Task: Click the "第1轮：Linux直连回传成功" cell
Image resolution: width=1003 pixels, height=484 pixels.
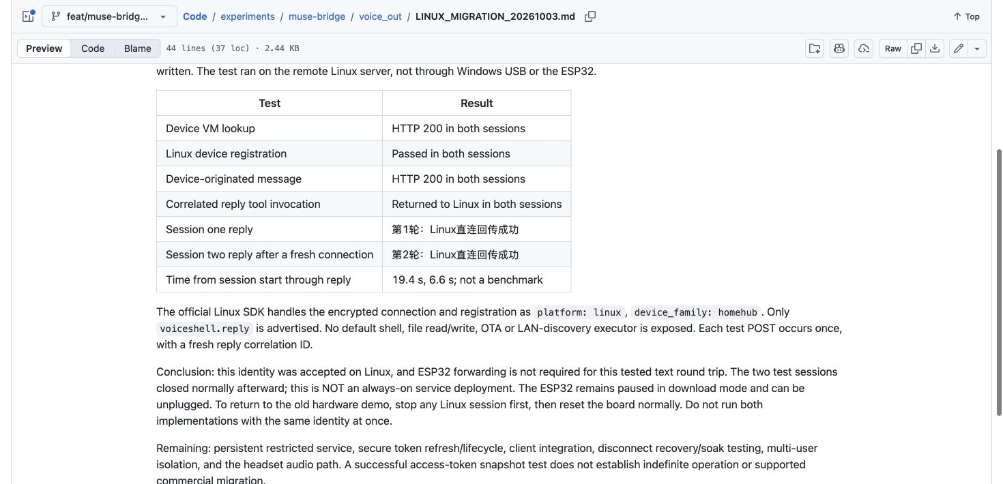Action: tap(476, 229)
